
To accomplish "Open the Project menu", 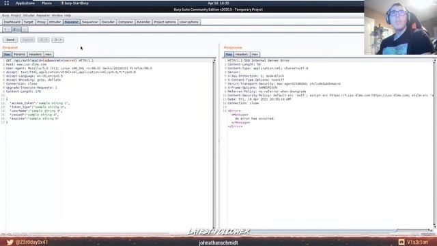I will [16, 15].
